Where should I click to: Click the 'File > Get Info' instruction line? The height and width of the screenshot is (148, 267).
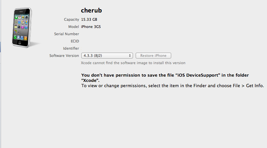point(173,86)
